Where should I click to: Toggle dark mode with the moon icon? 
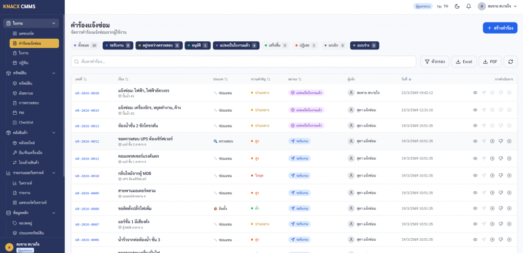457,6
